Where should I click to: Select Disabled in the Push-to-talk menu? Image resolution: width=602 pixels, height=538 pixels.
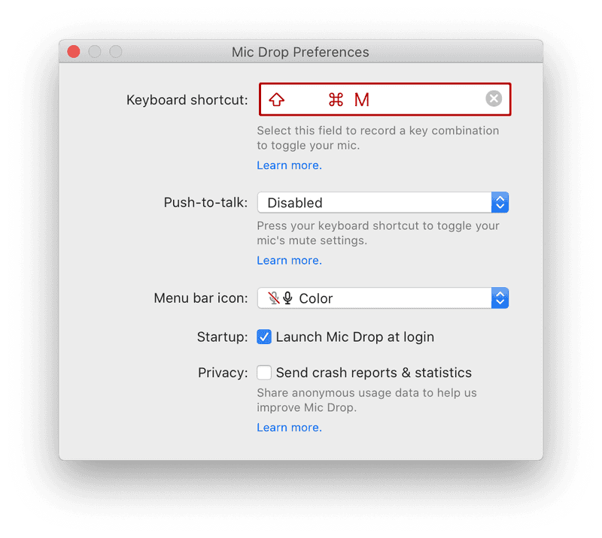(295, 202)
